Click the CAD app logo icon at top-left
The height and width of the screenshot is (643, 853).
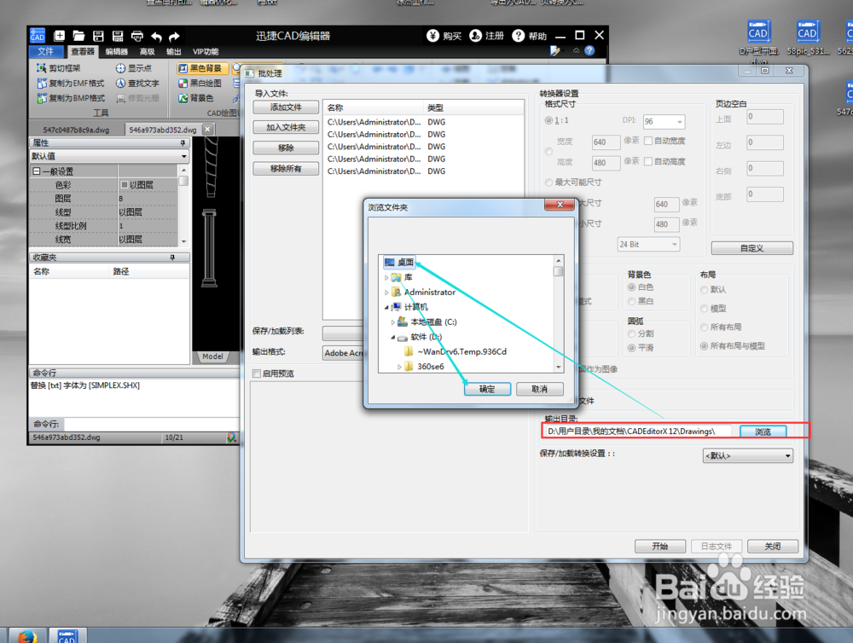pyautogui.click(x=38, y=35)
